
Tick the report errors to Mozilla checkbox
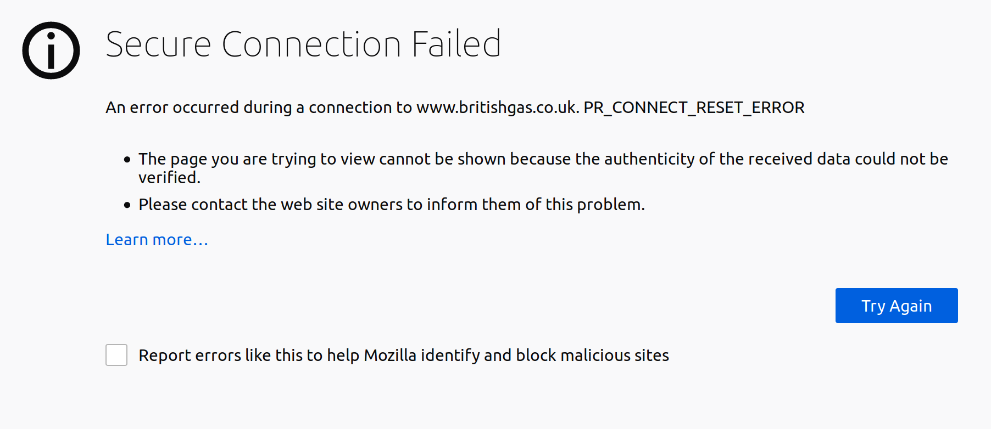(116, 355)
